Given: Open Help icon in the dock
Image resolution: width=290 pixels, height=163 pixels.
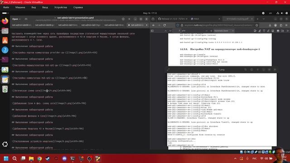Looking at the screenshot, I should [5, 50].
